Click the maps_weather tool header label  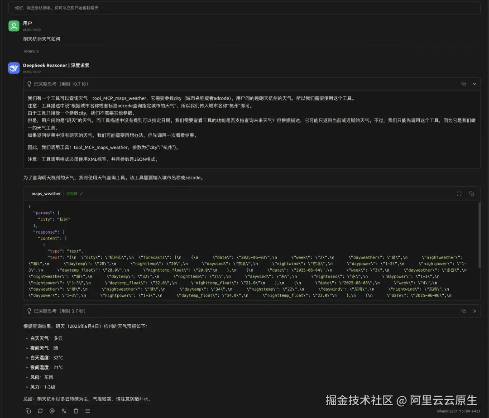tap(46, 194)
